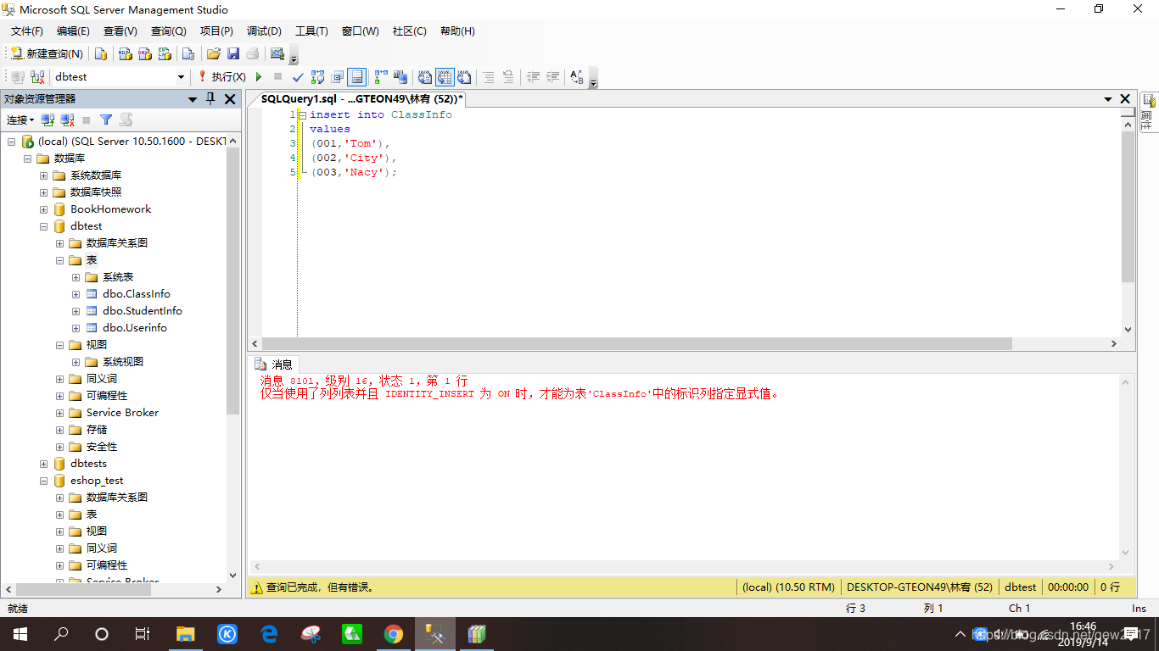Expand the 系统数据库 node
The height and width of the screenshot is (651, 1159).
click(43, 175)
